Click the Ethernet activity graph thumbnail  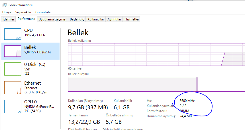pyautogui.click(x=13, y=87)
